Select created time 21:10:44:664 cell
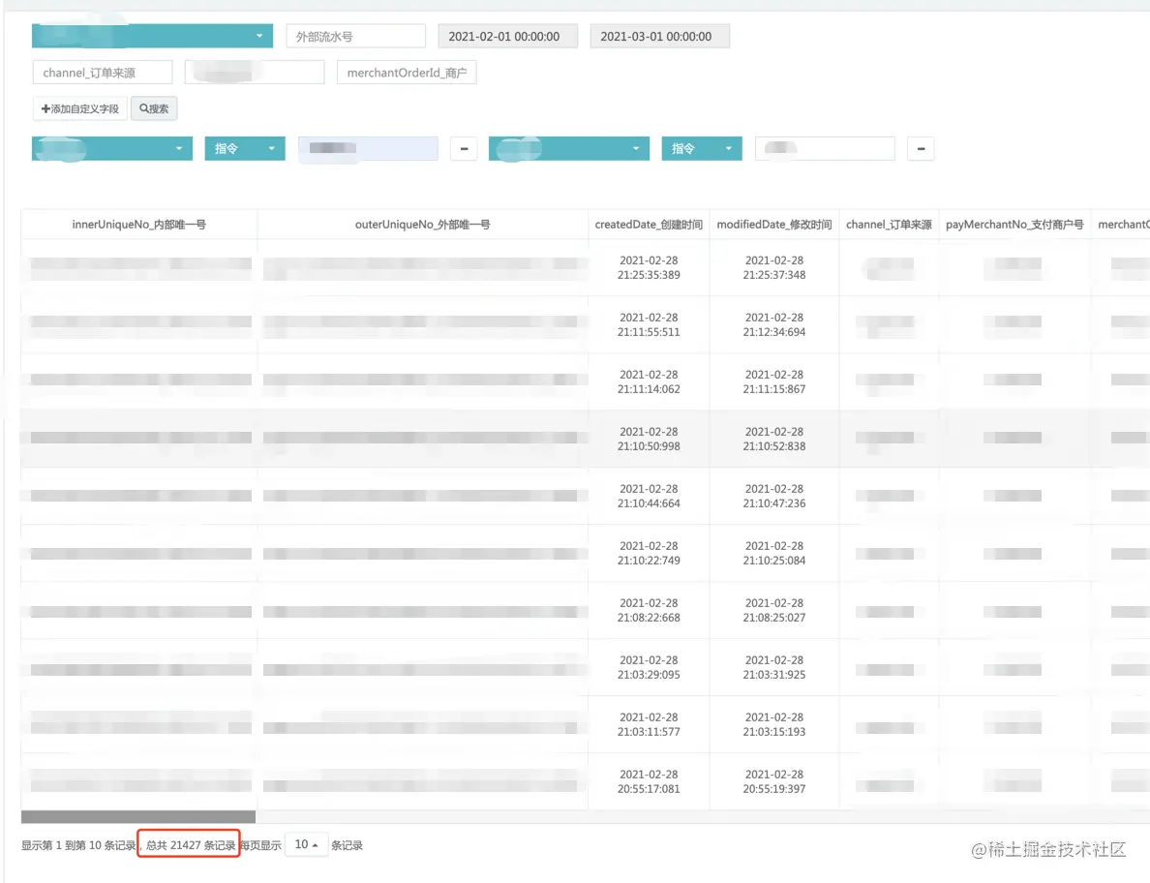The height and width of the screenshot is (883, 1150). [x=649, y=497]
